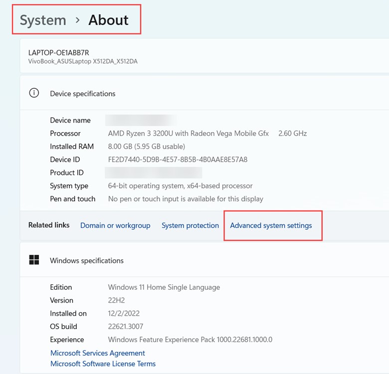Click the Windows logo icon
This screenshot has width=389, height=374.
point(34,260)
